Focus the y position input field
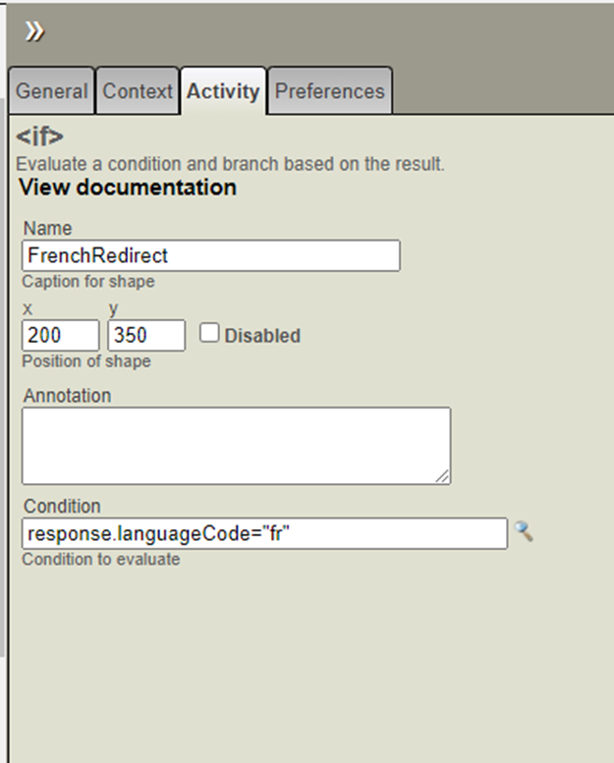This screenshot has width=614, height=763. tap(145, 335)
